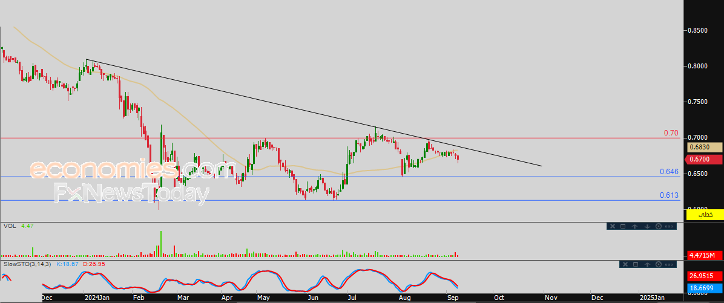Viewport: 724px width, 303px height.
Task: Click the May date label
Action: click(x=264, y=298)
